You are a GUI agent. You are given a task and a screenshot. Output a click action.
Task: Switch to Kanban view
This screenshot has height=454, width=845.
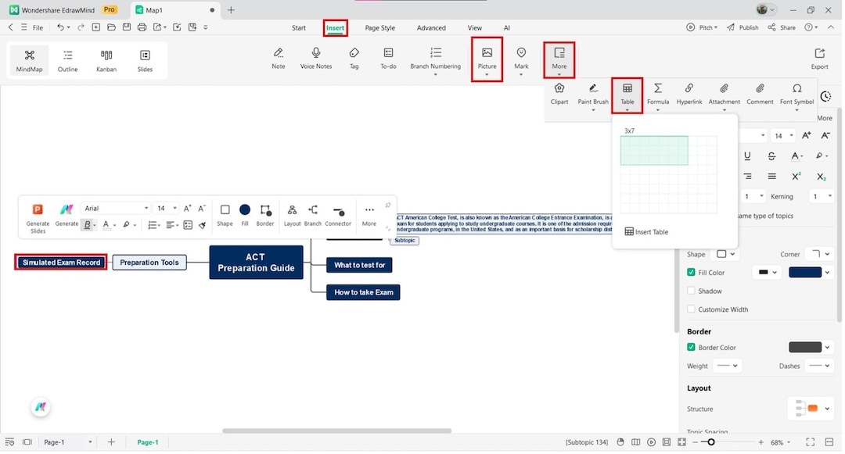click(106, 60)
